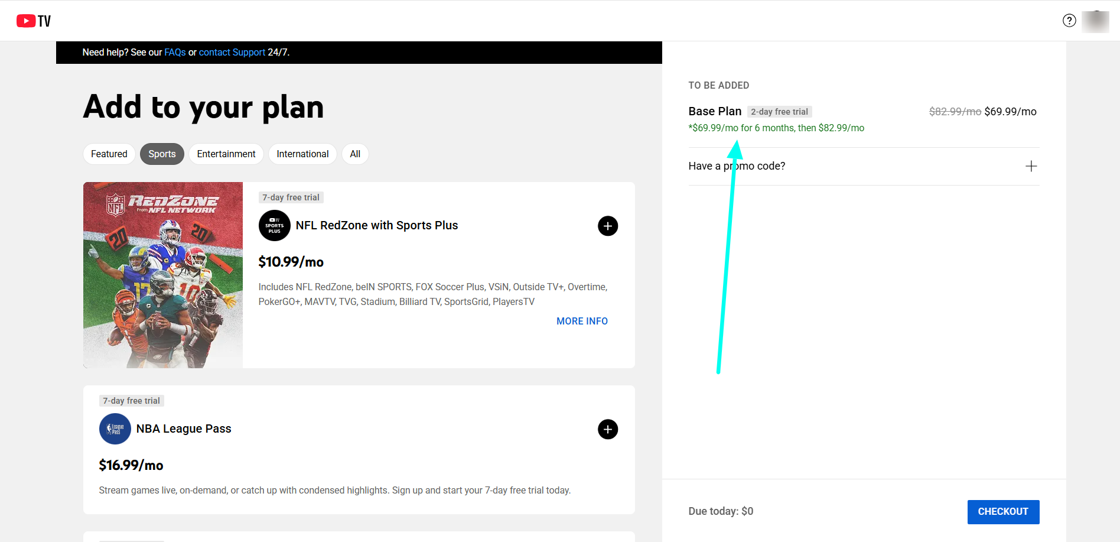Click the $10.99/mo price
Screen dimensions: 1120x542
click(x=291, y=262)
